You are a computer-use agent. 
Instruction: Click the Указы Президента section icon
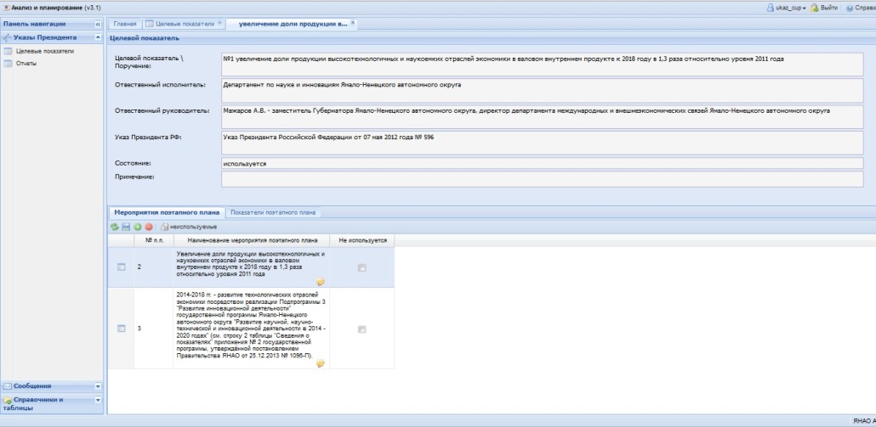click(x=7, y=38)
